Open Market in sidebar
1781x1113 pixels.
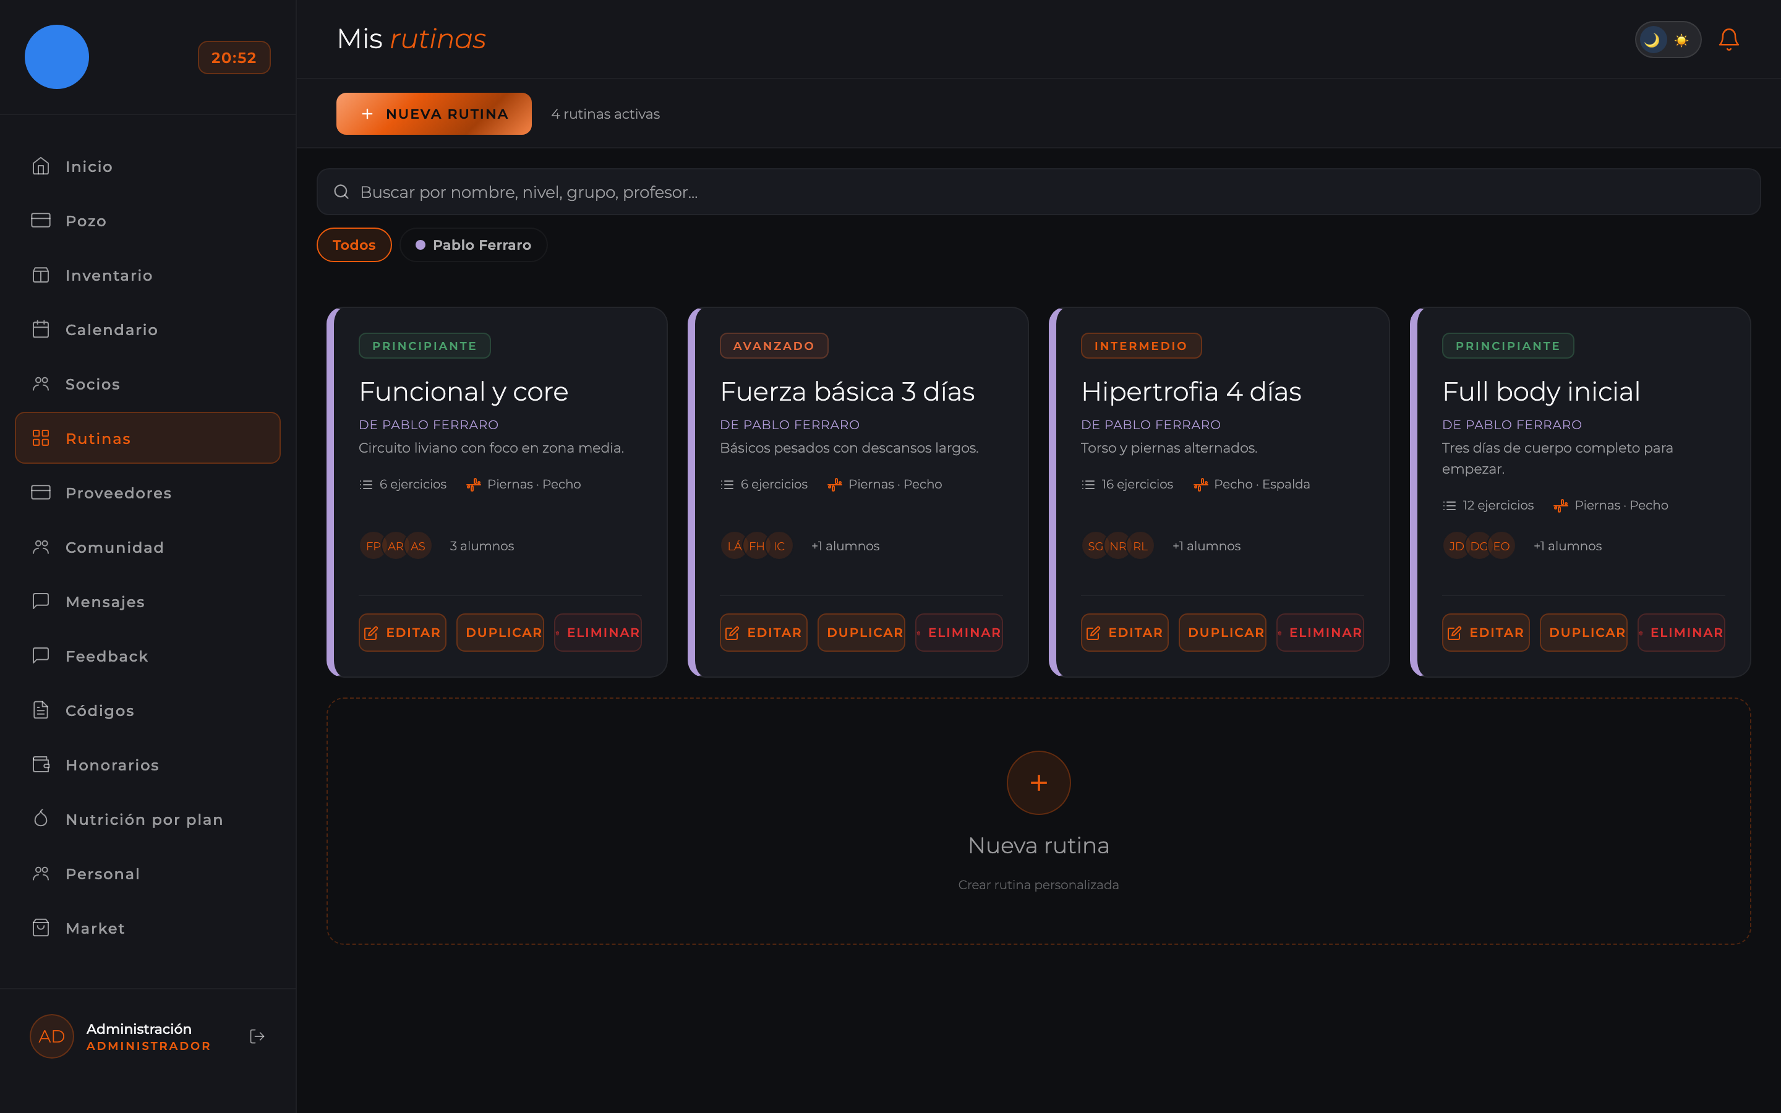(x=147, y=928)
